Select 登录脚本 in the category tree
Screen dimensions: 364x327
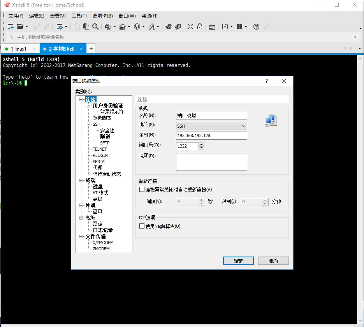[x=102, y=118]
